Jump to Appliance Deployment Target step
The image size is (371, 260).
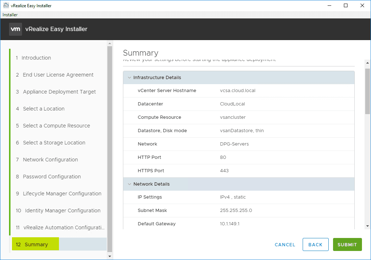[x=59, y=92]
